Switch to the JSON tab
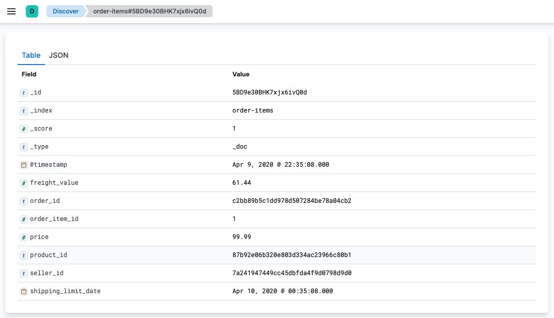This screenshot has width=554, height=318. (x=58, y=55)
